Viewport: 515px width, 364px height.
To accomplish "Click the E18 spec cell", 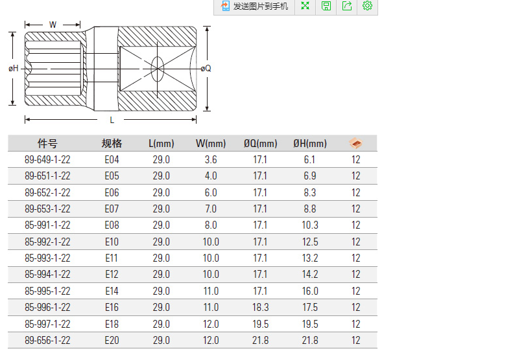I will pyautogui.click(x=112, y=324).
